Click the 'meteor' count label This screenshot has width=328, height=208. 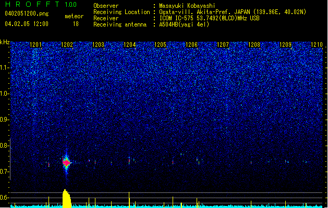(74, 16)
